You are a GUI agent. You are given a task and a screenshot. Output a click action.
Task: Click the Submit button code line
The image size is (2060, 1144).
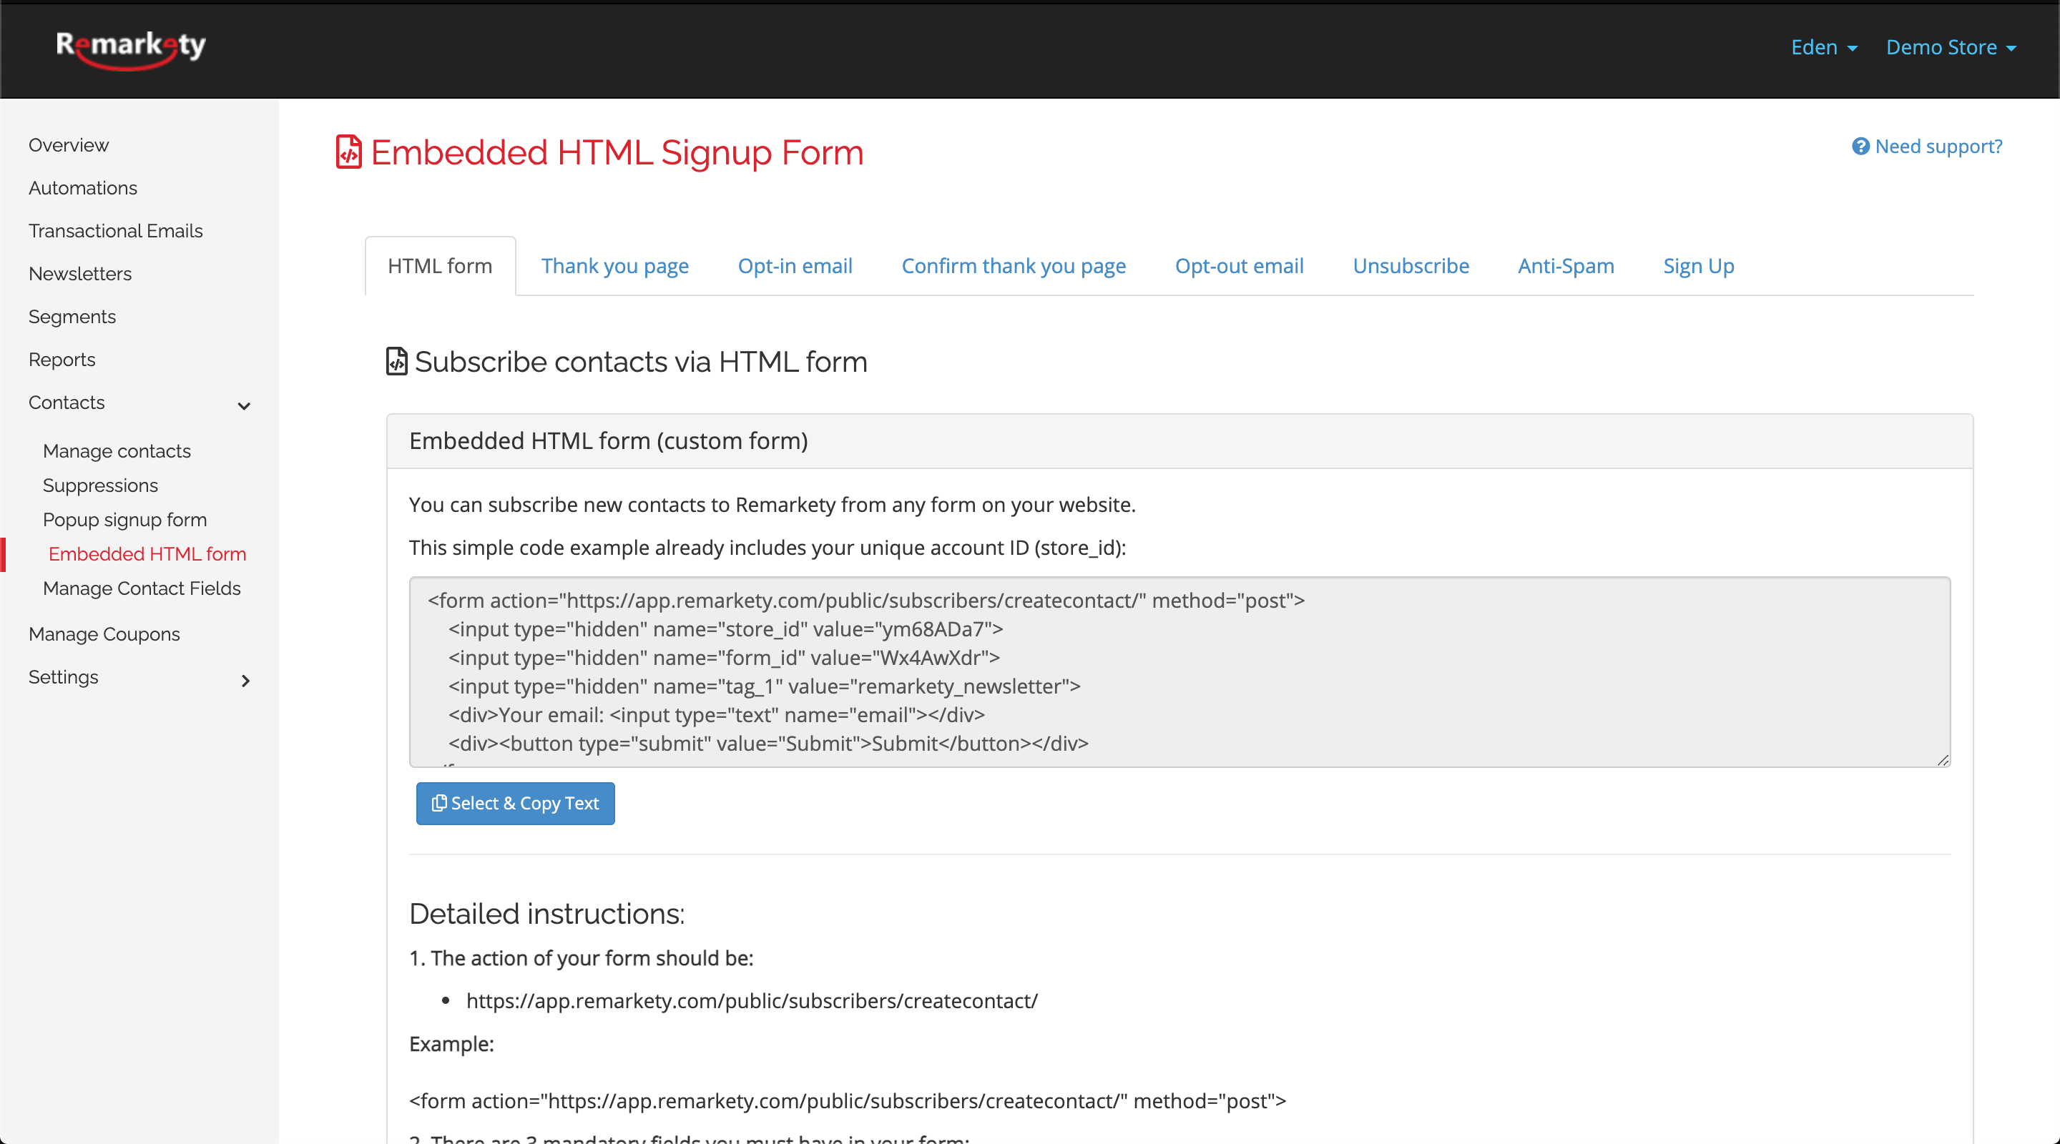767,744
